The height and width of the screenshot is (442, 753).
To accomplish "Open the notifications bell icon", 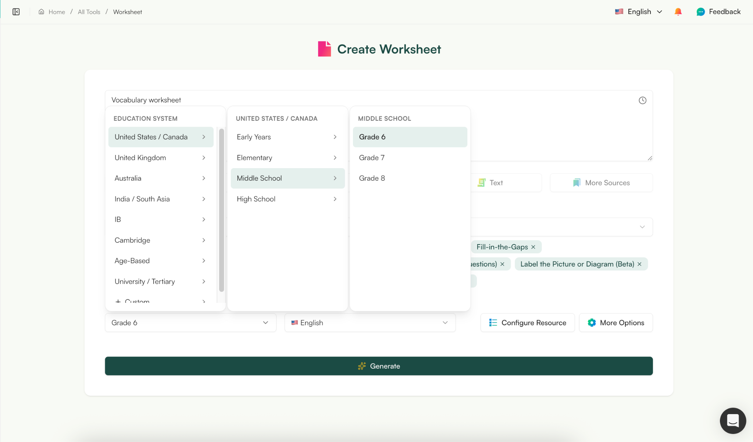I will 678,11.
